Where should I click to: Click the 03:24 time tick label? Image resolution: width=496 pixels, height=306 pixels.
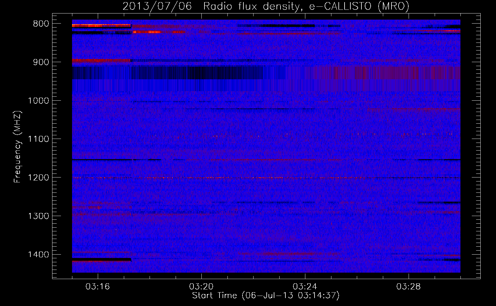305,287
